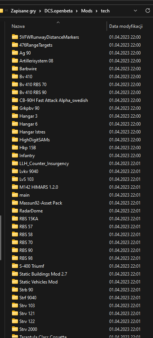
Task: Click the folder icon at breadcrumb start
Action: (x=1, y=11)
